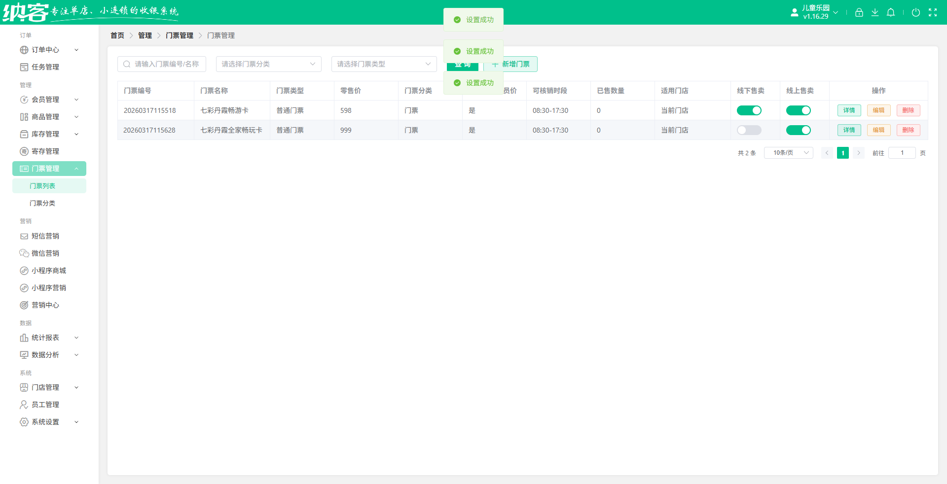Click 编辑 for ticket 七彩丹霞畅游卡

878,110
